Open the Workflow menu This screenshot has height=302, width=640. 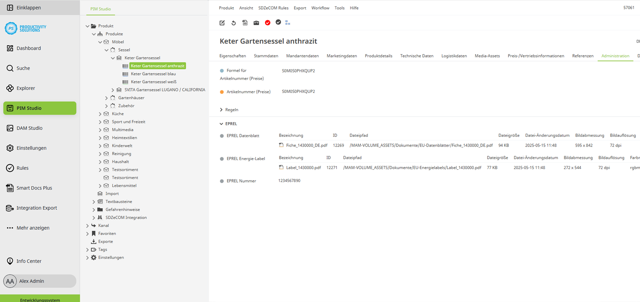pos(320,8)
